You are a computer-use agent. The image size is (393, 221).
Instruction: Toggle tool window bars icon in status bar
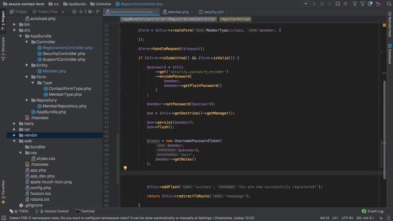tap(4, 218)
